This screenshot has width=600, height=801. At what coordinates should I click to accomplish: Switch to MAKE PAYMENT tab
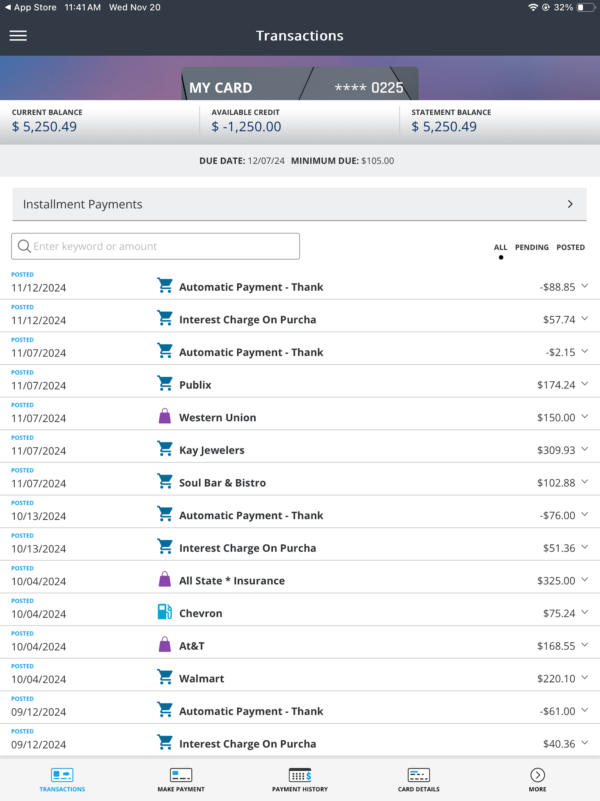pyautogui.click(x=181, y=780)
